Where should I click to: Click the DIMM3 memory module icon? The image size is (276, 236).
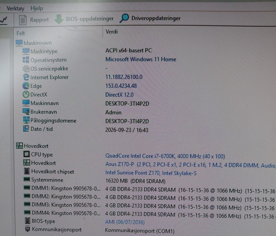(x=27, y=204)
